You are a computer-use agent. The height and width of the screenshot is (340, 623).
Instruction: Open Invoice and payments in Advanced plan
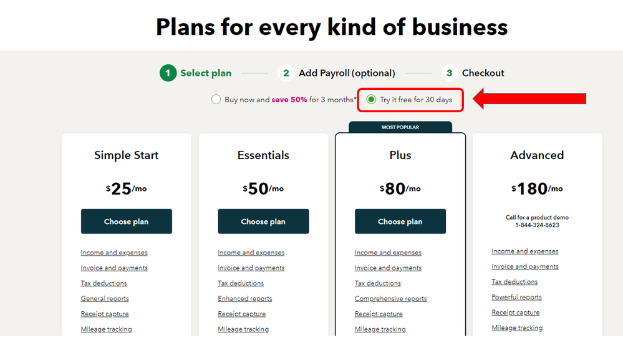pos(525,267)
